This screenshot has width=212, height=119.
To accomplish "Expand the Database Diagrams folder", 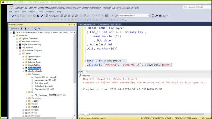I will [20, 51].
